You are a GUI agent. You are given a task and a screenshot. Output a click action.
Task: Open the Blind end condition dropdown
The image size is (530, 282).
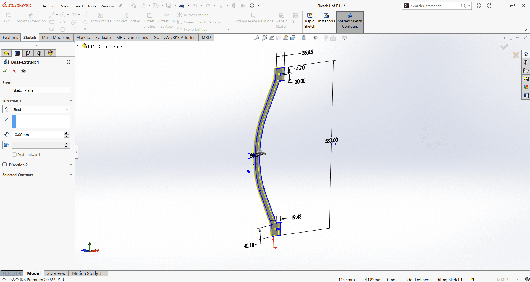click(x=41, y=109)
